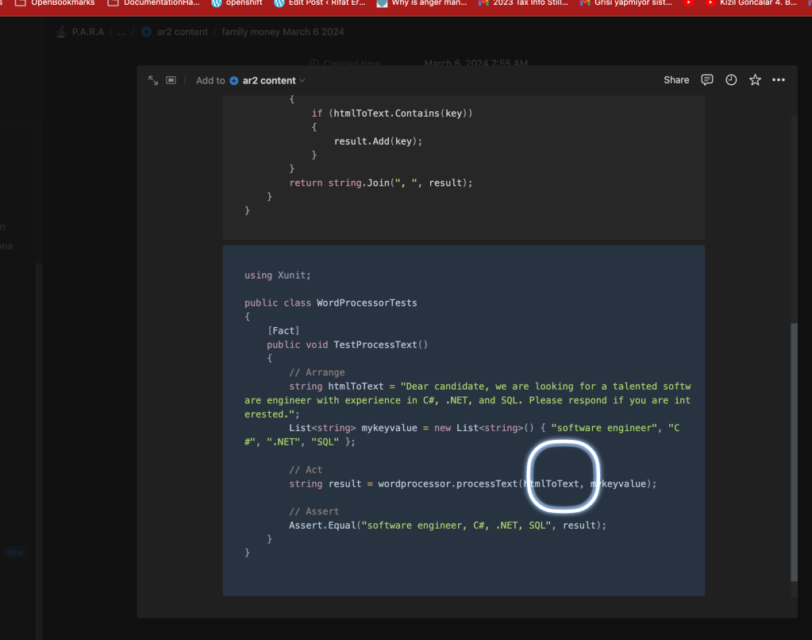
Task: Open page in full view icon
Action: pyautogui.click(x=153, y=80)
